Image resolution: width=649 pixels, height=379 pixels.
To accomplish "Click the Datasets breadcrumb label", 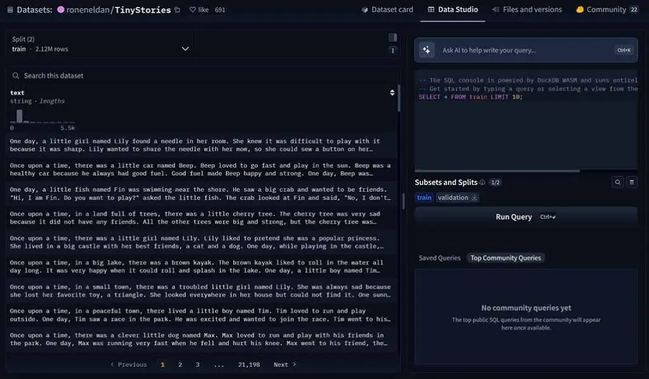I will click(x=34, y=10).
